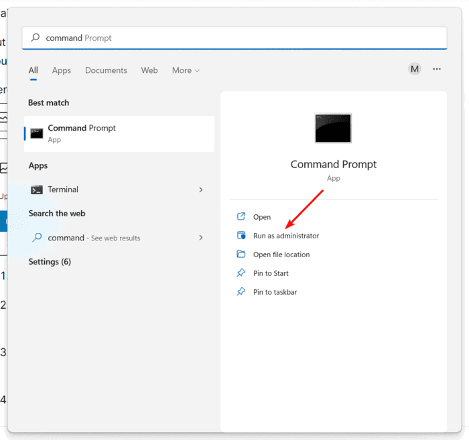The image size is (469, 440).
Task: Choose Run as administrator
Action: coord(286,236)
